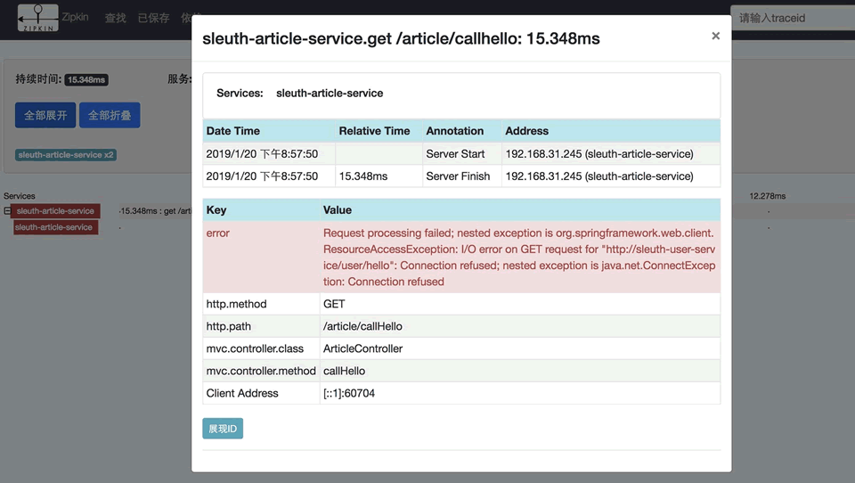Click the Zipkin logo icon

(37, 18)
